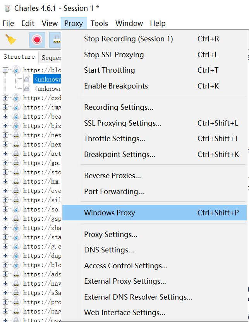This screenshot has height=322, width=249.
Task: Open SSL Proxying Settings...
Action: [155, 123]
